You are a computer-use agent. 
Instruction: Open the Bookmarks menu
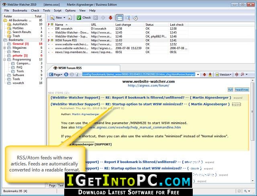click(x=20, y=10)
